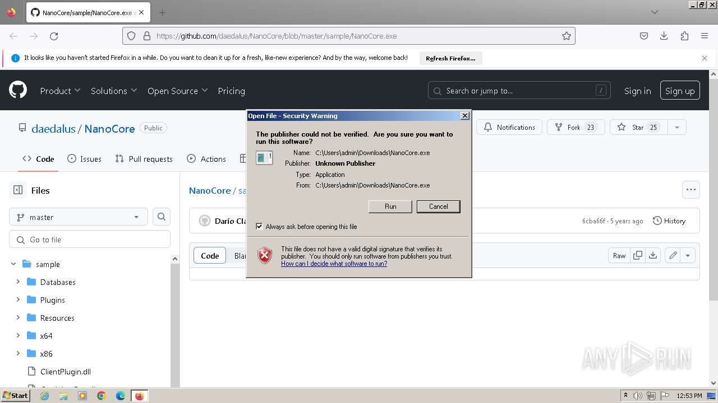Click the Refresh Firefox button

(450, 58)
